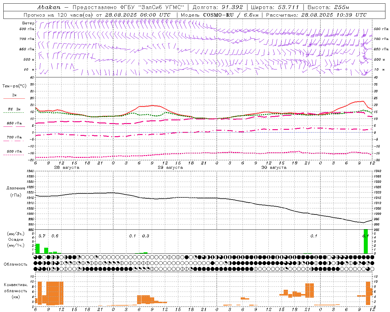Click the right-side "500 гПа" wind label
The width and height of the screenshot is (390, 312).
tap(381, 29)
